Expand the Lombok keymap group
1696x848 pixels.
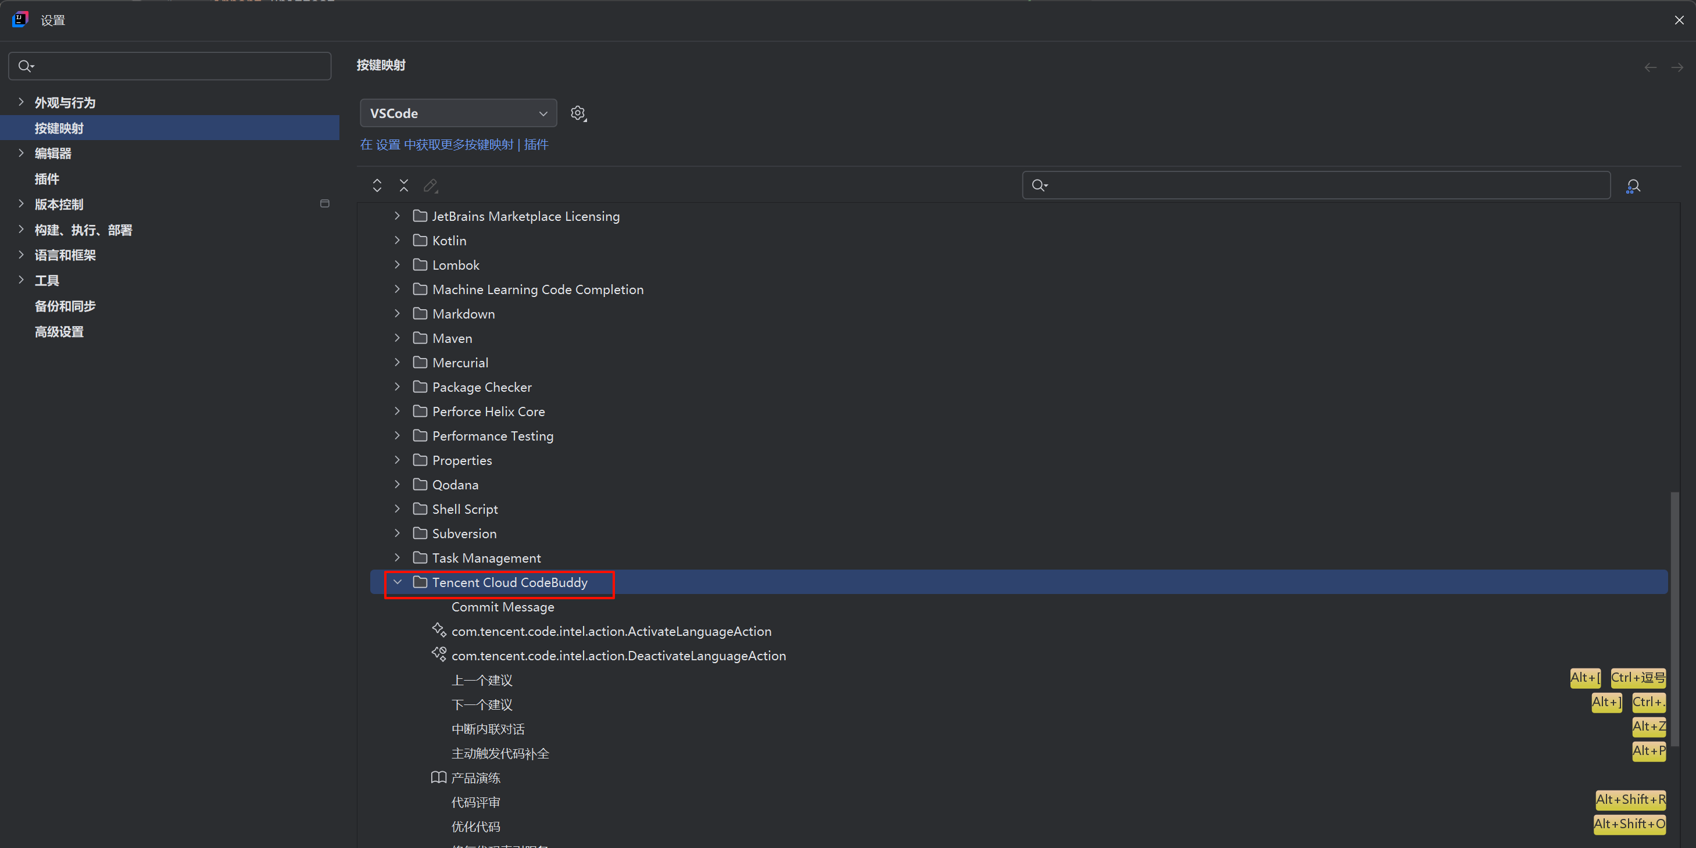397,264
